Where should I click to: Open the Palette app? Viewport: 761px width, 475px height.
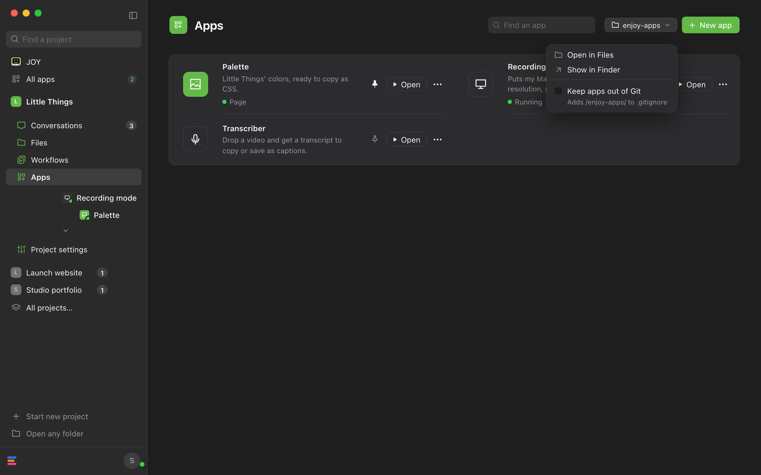406,84
